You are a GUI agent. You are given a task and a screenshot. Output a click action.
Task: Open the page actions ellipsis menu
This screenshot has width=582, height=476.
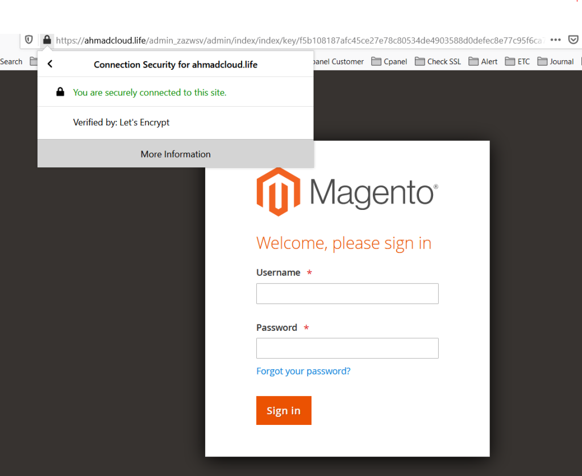555,40
